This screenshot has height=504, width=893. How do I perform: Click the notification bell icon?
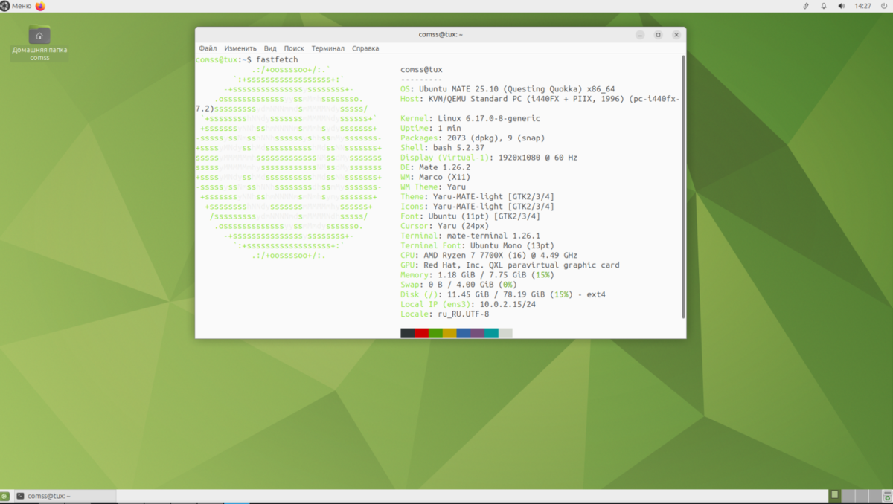pyautogui.click(x=823, y=6)
